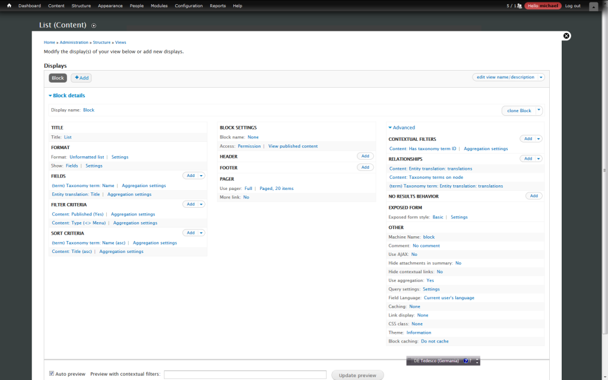Close the overlay with the X icon
This screenshot has height=380, width=608.
[x=566, y=36]
